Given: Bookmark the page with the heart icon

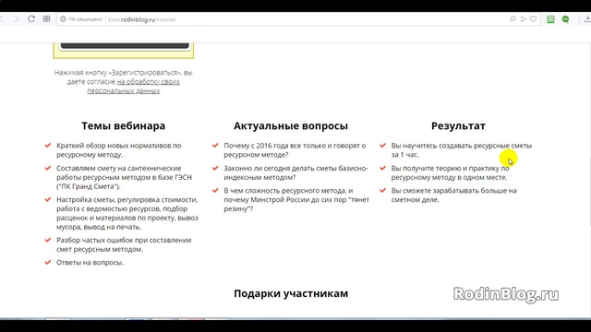Looking at the screenshot, I should coord(533,18).
